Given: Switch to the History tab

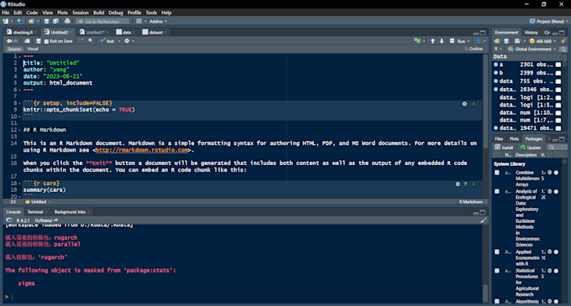Looking at the screenshot, I should pyautogui.click(x=531, y=33).
